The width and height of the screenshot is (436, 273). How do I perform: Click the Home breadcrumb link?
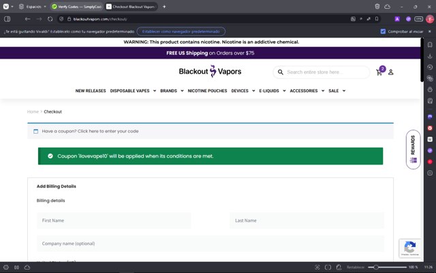pos(33,112)
